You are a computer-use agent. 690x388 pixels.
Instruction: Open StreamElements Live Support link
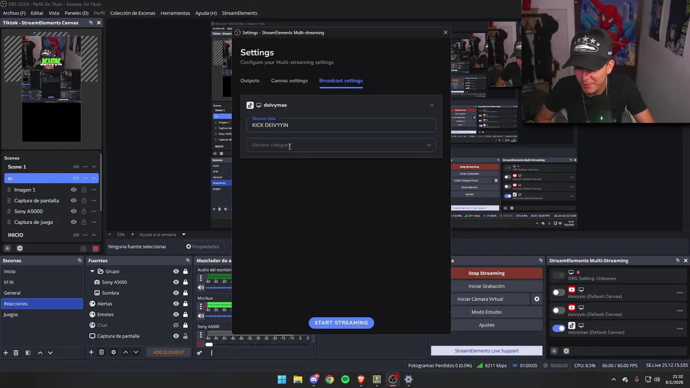pos(486,351)
